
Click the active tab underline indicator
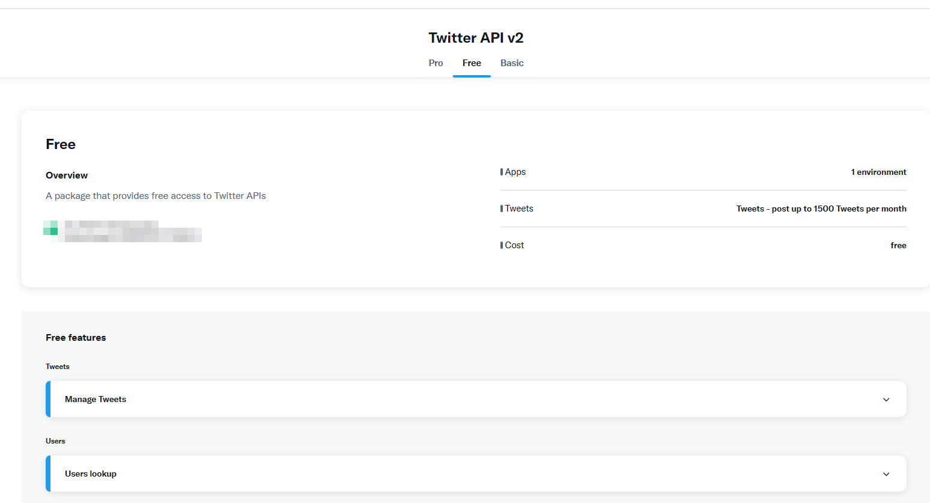(472, 76)
